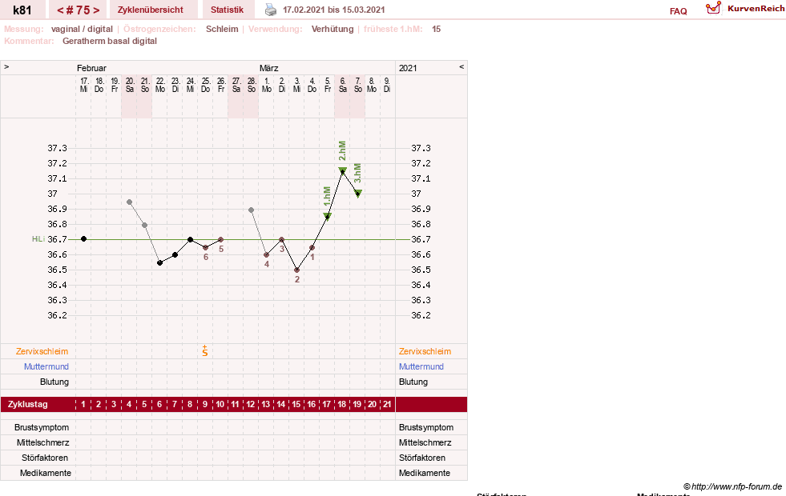The width and height of the screenshot is (786, 496).
Task: Click the Muttermund label on the right
Action: 421,366
